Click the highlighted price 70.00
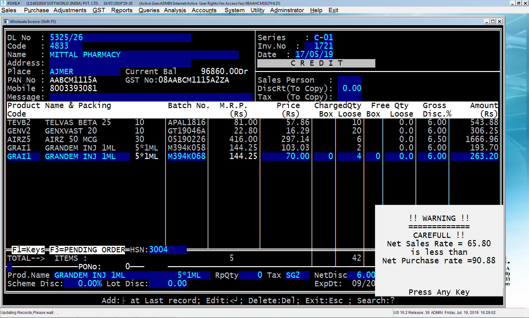The width and height of the screenshot is (529, 318). [286, 156]
